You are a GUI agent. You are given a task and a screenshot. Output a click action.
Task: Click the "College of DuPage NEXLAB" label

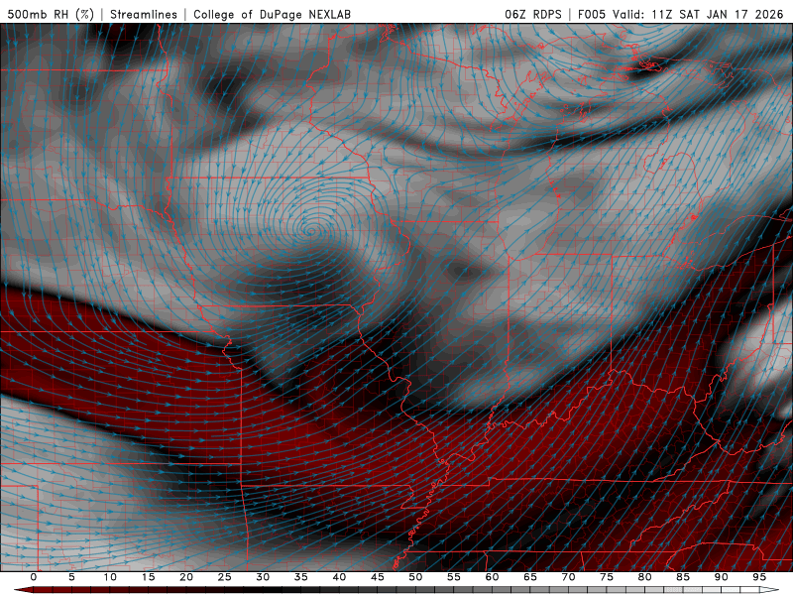(272, 14)
